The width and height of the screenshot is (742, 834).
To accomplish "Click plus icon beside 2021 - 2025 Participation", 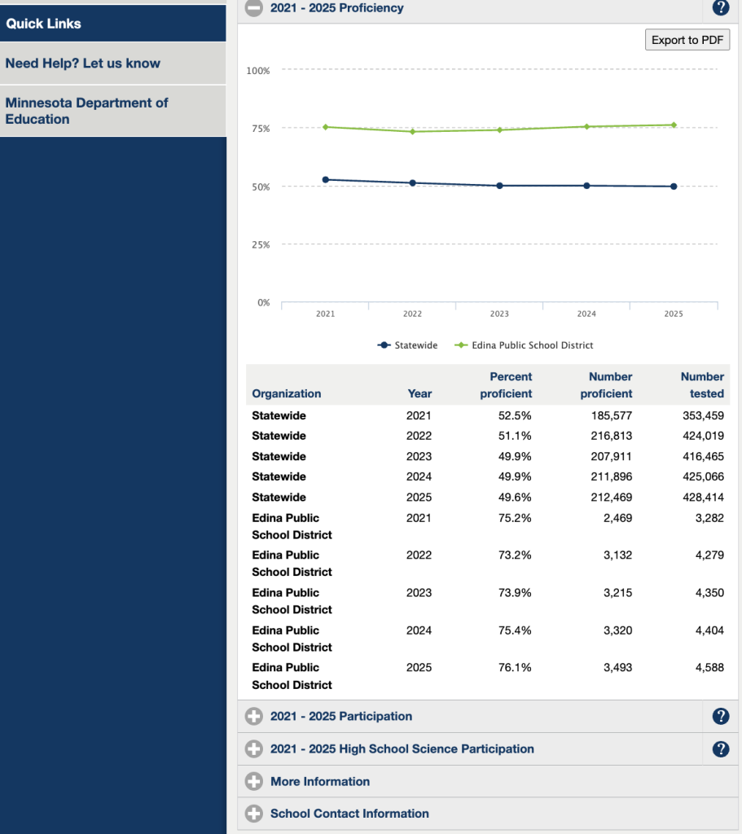I will click(254, 717).
